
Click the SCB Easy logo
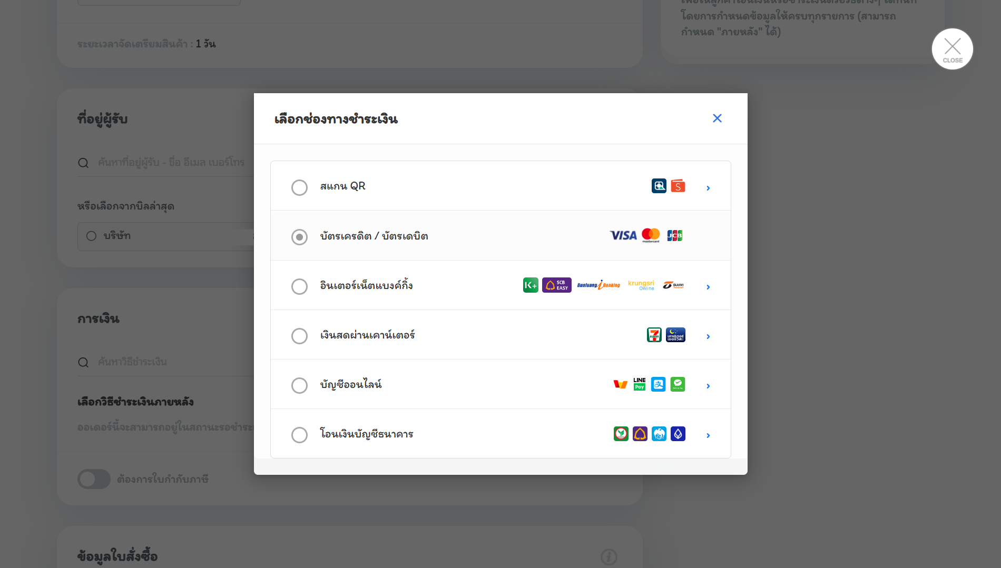(556, 285)
